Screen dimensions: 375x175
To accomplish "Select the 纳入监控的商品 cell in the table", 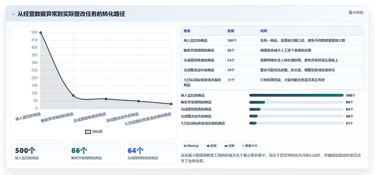I will [x=196, y=41].
